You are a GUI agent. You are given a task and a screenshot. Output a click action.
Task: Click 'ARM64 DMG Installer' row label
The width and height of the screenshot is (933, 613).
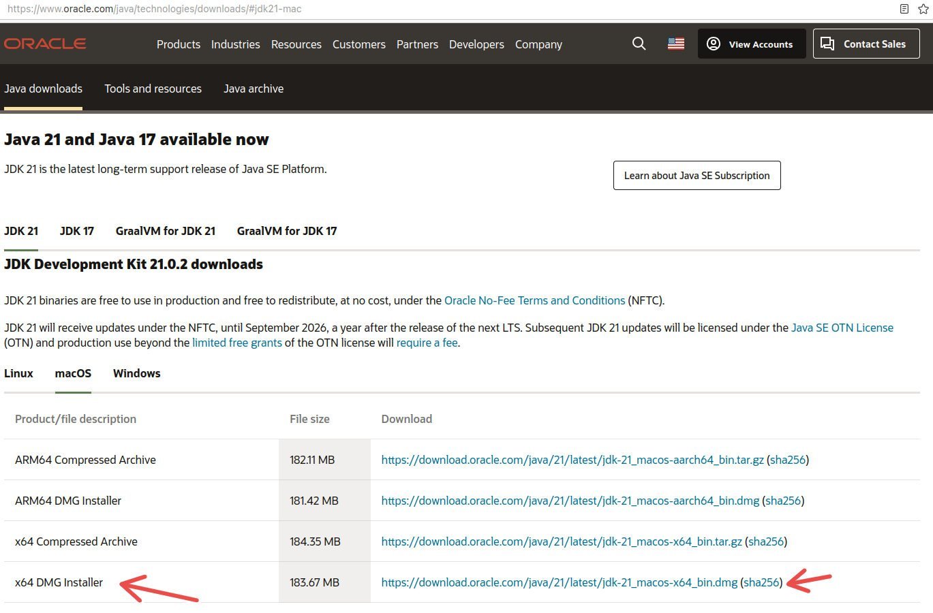[68, 501]
